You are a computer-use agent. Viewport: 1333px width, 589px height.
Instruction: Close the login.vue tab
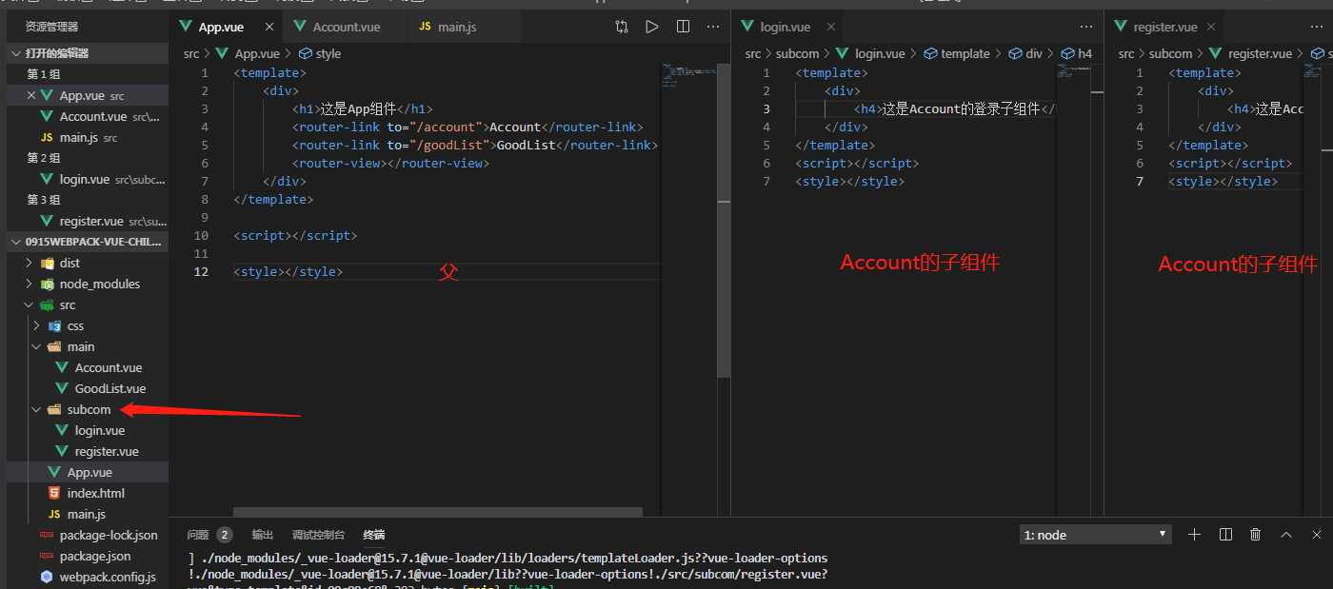[831, 27]
